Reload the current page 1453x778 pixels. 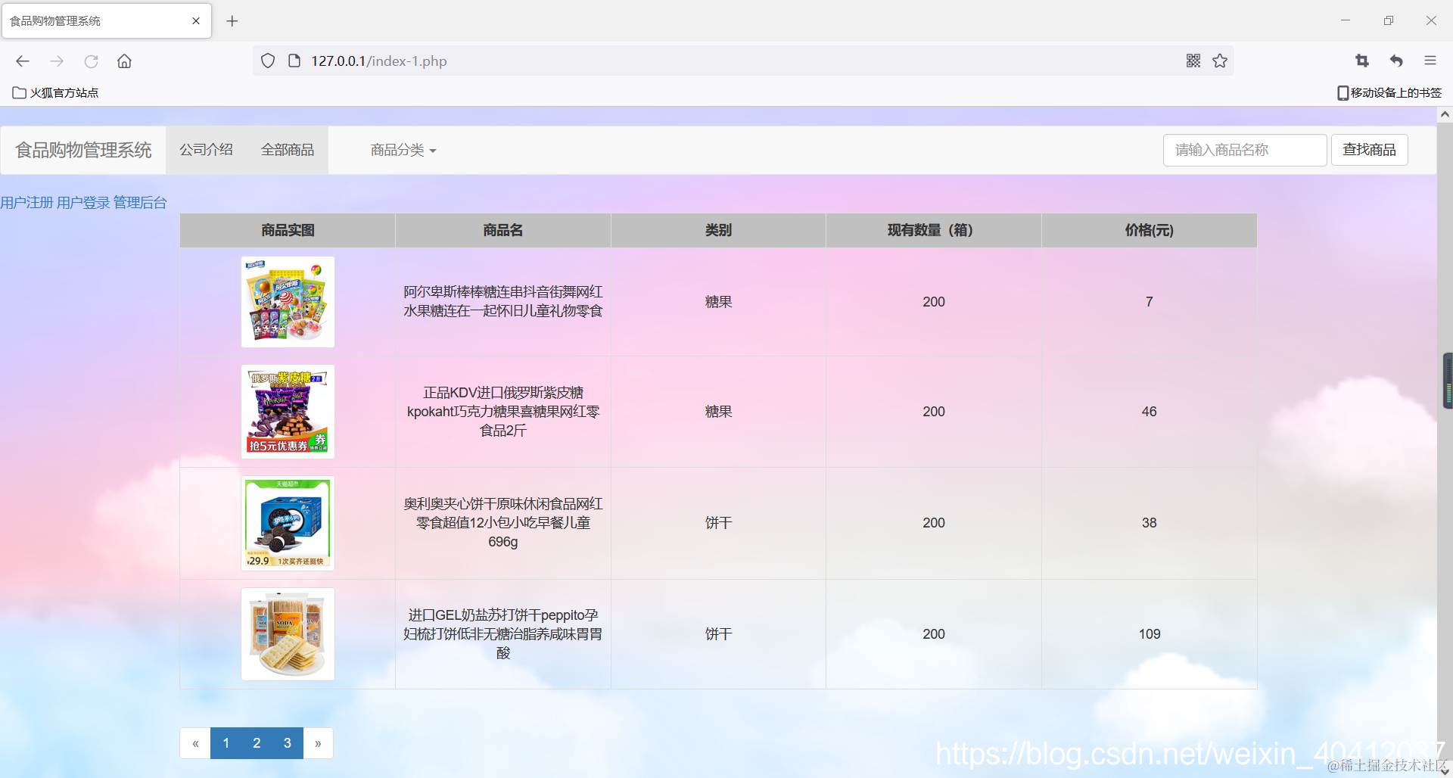click(92, 61)
